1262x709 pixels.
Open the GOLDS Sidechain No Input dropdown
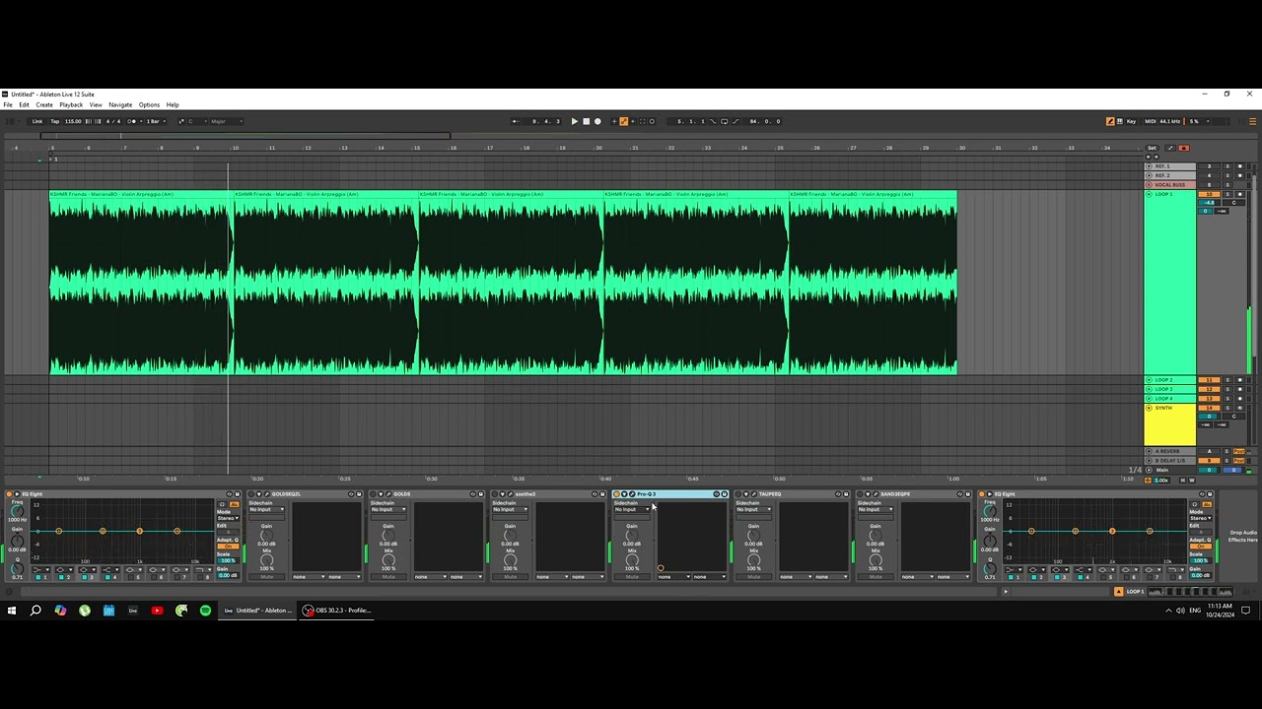(388, 509)
